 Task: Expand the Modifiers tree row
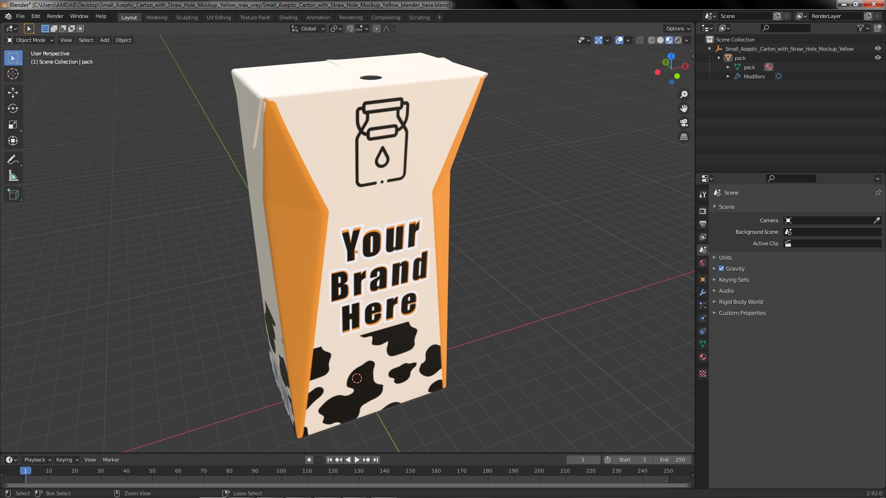728,77
